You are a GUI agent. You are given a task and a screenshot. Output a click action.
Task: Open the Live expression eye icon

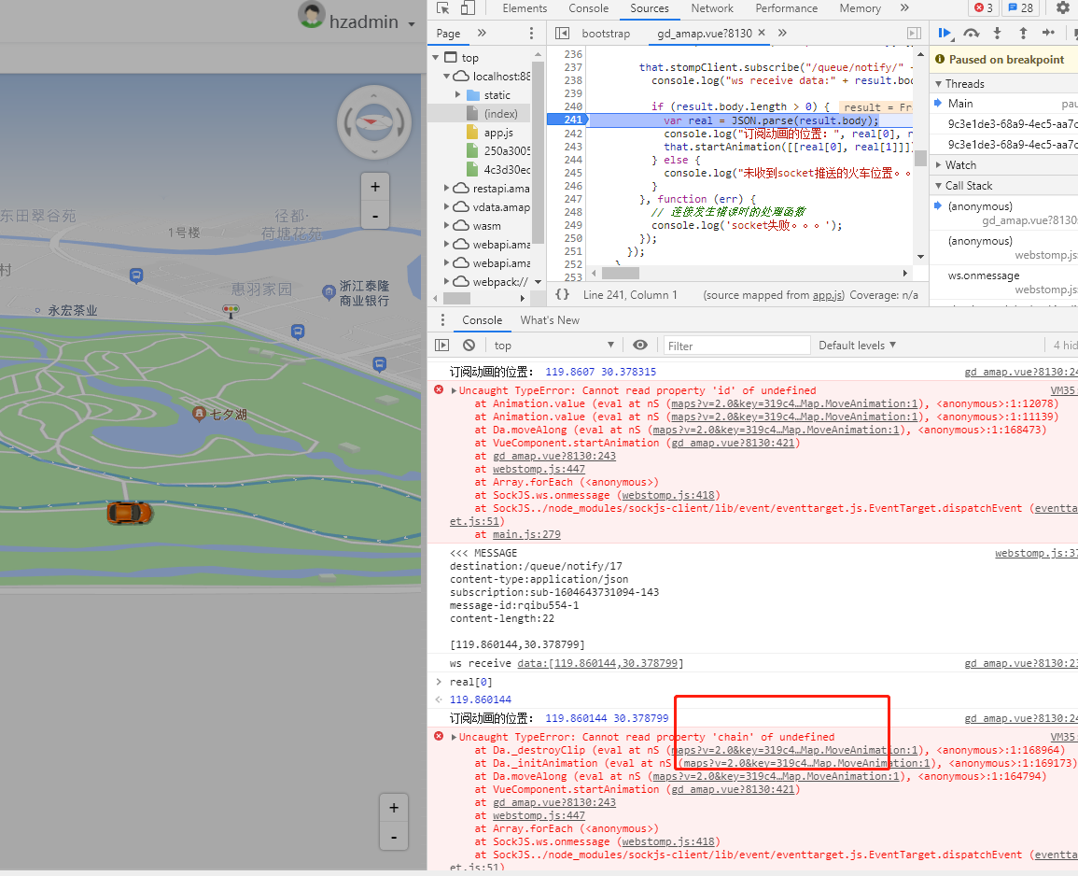[640, 345]
